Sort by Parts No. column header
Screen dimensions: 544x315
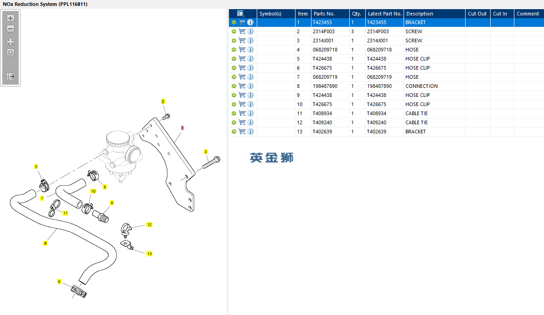click(330, 14)
